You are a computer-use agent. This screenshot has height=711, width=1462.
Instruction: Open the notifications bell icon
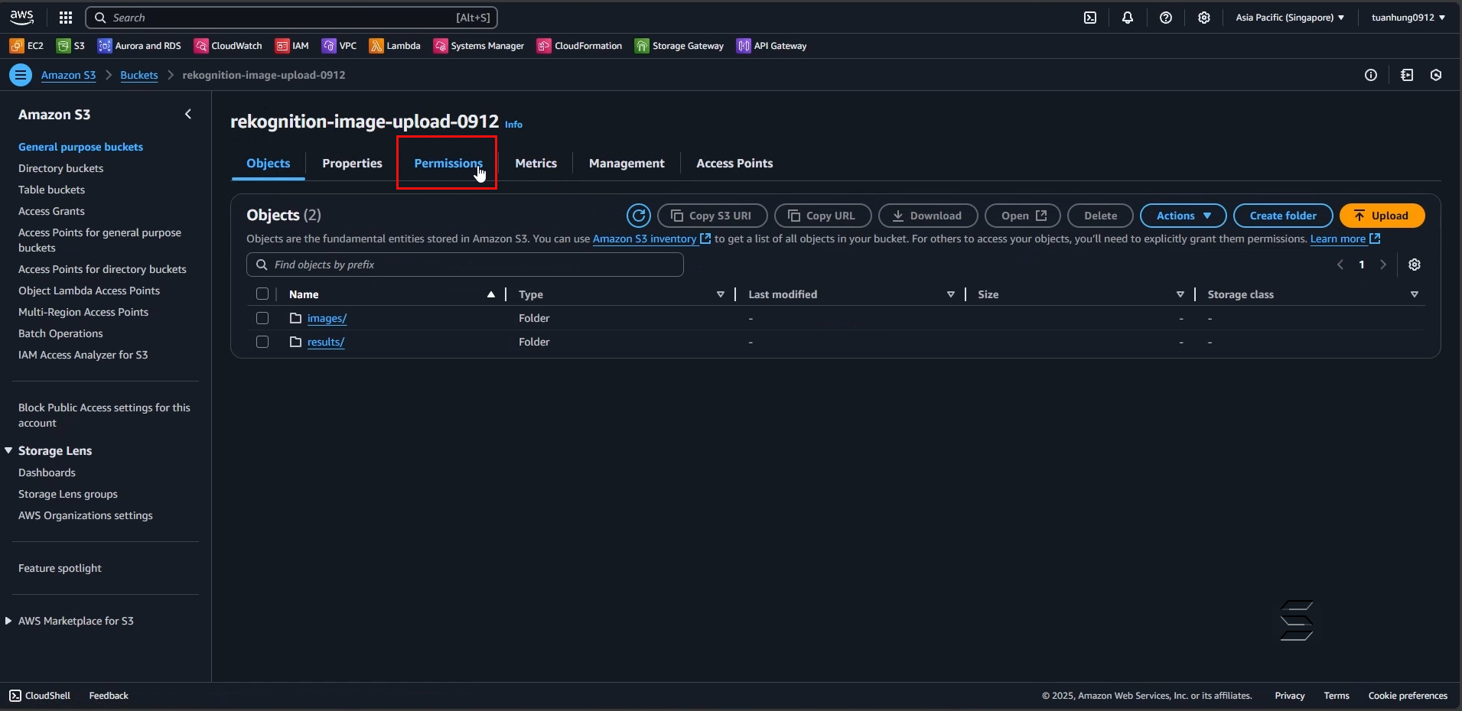point(1128,18)
